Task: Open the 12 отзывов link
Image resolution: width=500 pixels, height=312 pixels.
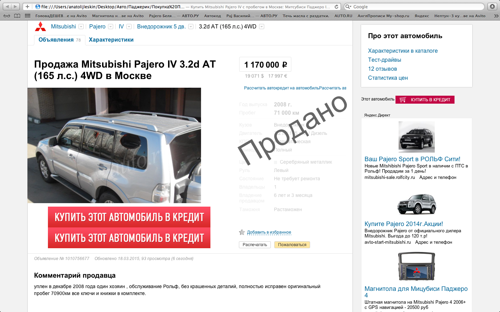Action: pyautogui.click(x=383, y=69)
